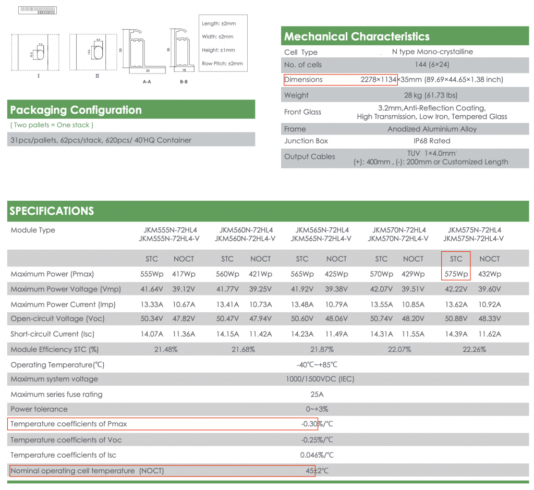
Task: Click the Module Type row label
Action: [x=33, y=230]
